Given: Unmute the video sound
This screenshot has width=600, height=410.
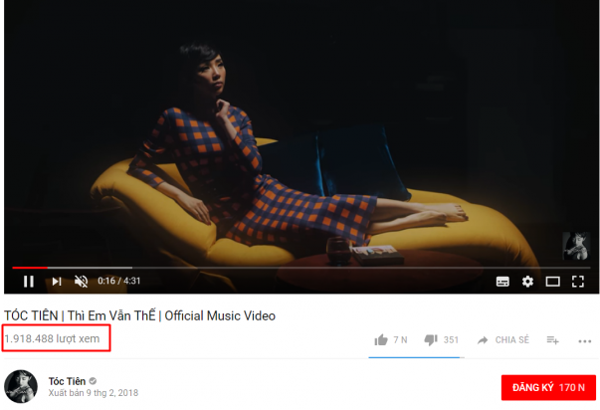Looking at the screenshot, I should (x=82, y=282).
